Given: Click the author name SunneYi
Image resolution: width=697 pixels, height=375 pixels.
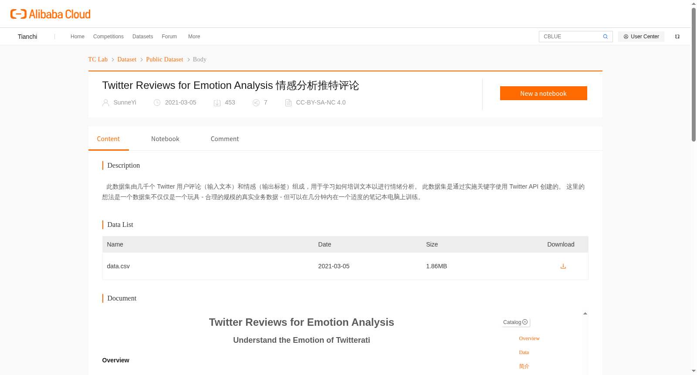Looking at the screenshot, I should point(125,102).
